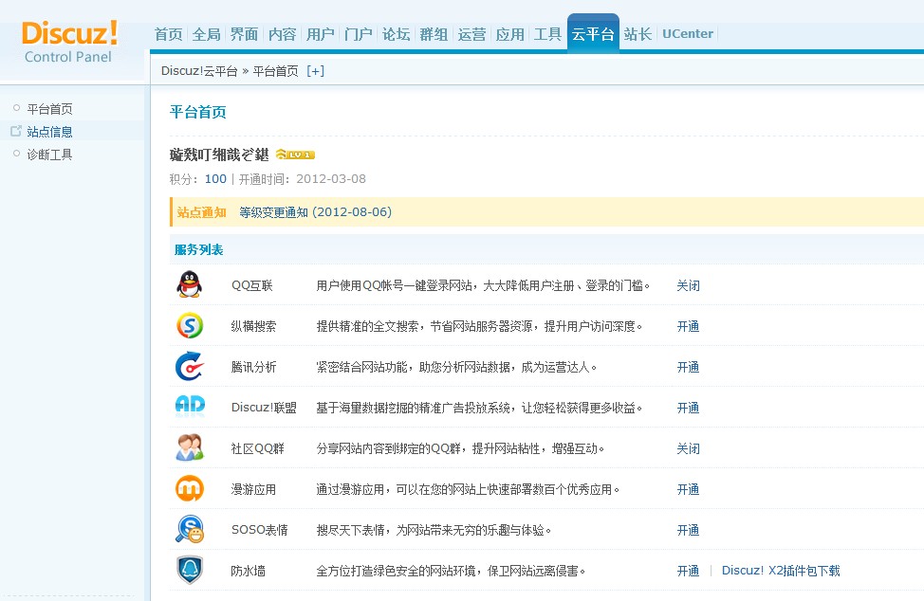Switch to the 界面 tab
Viewport: 924px width, 601px height.
tap(244, 34)
